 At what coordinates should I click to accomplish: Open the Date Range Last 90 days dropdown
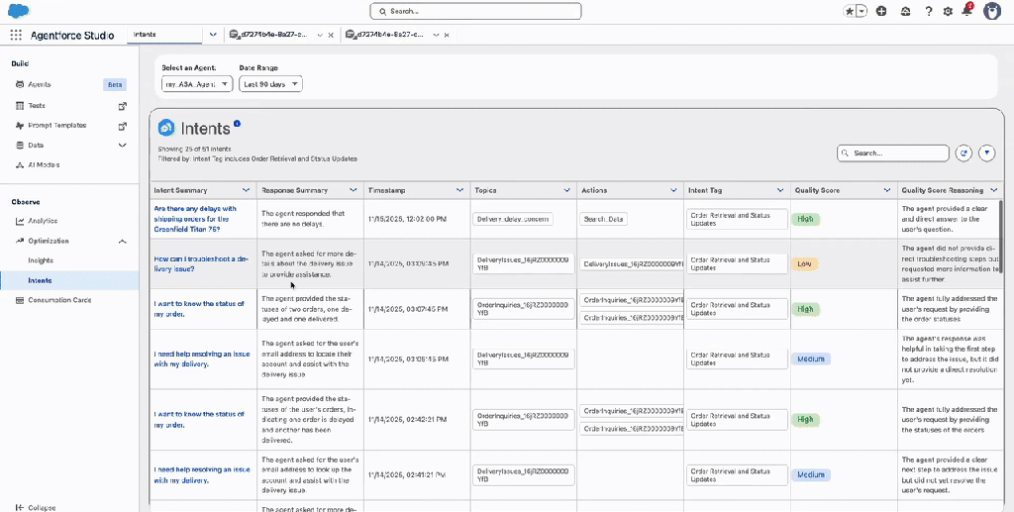270,84
